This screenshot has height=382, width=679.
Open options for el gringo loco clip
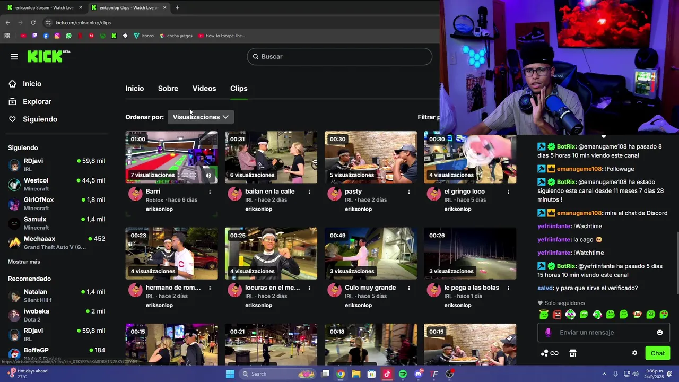click(508, 192)
